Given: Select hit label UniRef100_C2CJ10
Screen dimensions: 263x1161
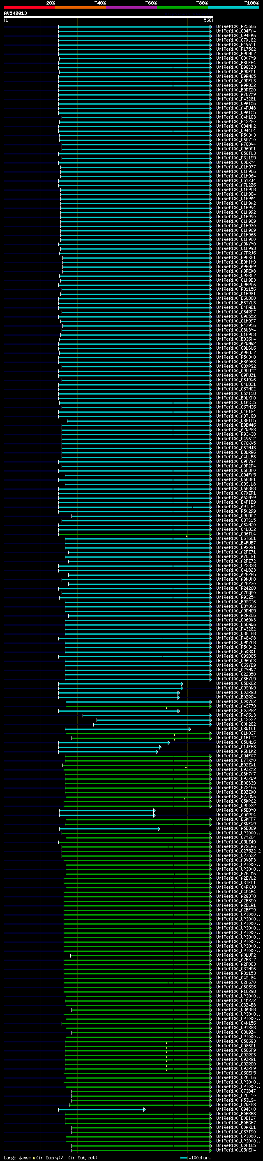Looking at the screenshot, I should pos(236,1096).
